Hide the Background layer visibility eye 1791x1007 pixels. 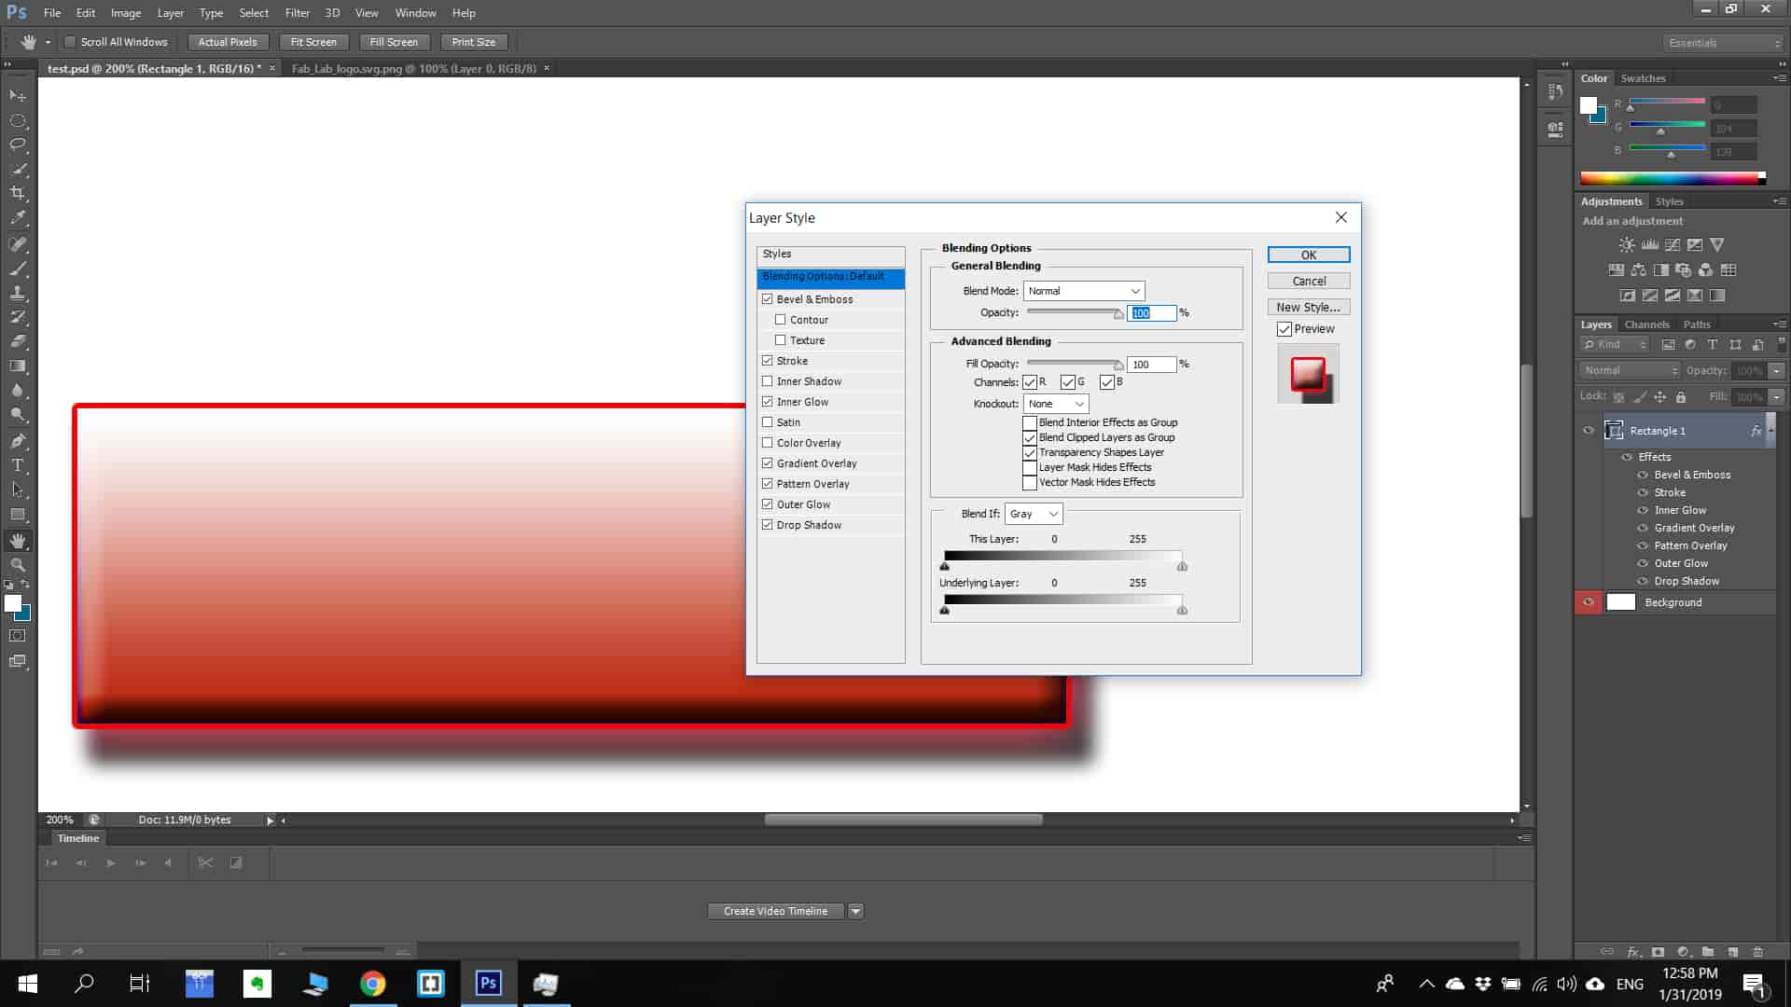click(x=1589, y=602)
